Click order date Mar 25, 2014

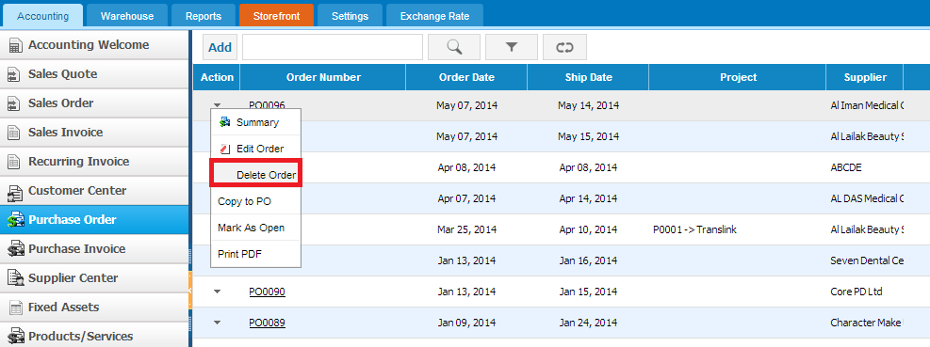(466, 229)
